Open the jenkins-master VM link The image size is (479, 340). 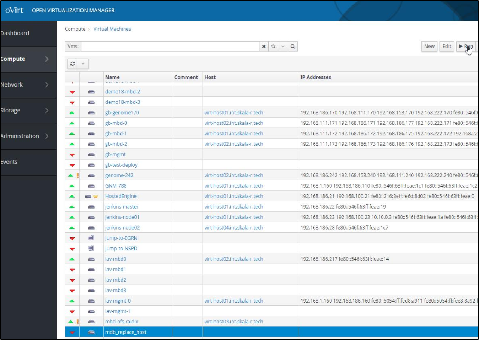[122, 207]
